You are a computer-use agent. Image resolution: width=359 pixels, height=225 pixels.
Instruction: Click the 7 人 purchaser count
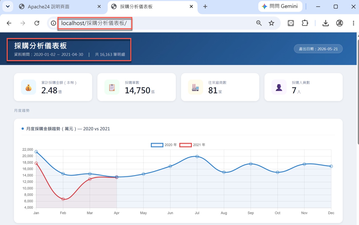296,90
